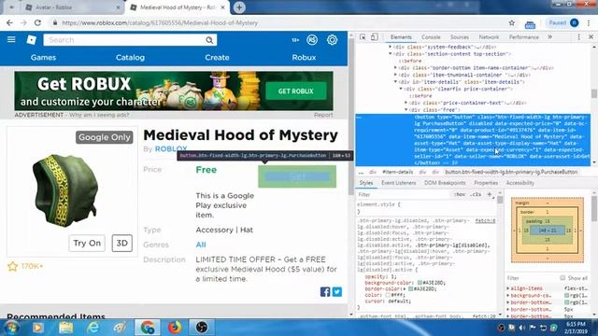Click the border-color swatch in styles
This screenshot has height=336, width=598.
tap(411, 288)
